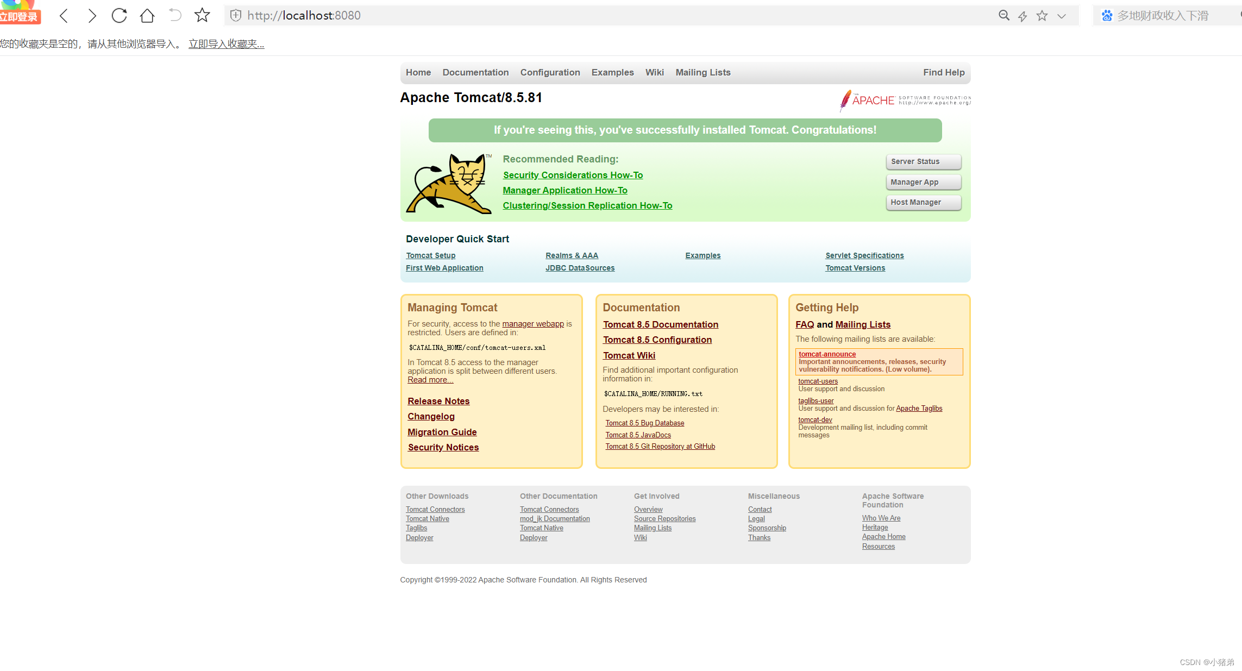
Task: Open Tomcat Versions link
Action: [x=855, y=268]
